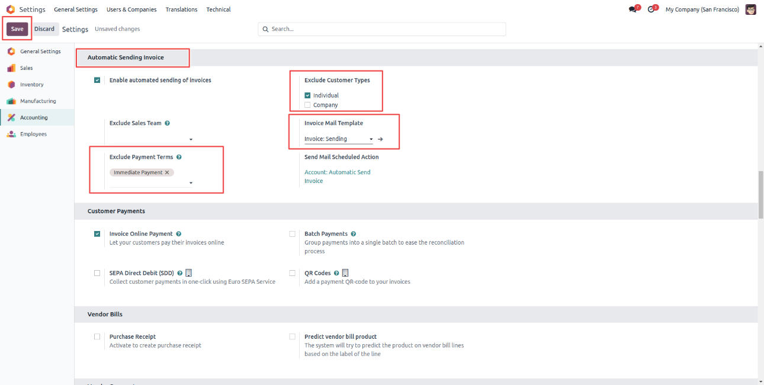
Task: Expand the Exclude Payment Terms dropdown
Action: 191,183
